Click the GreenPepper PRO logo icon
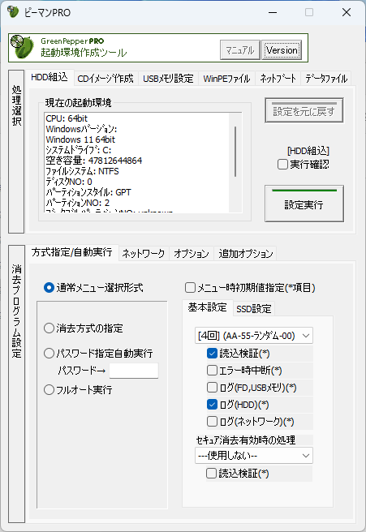 pyautogui.click(x=22, y=47)
